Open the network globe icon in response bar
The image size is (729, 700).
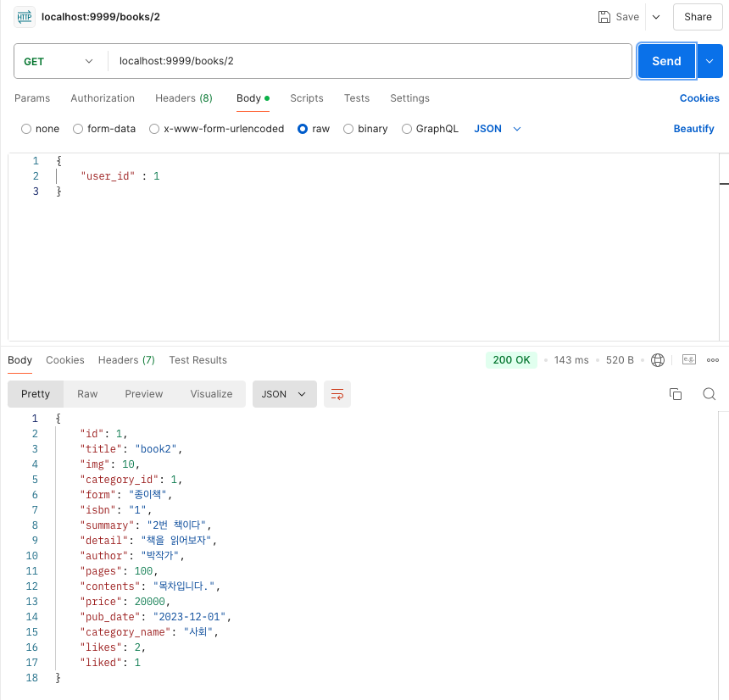pos(658,360)
